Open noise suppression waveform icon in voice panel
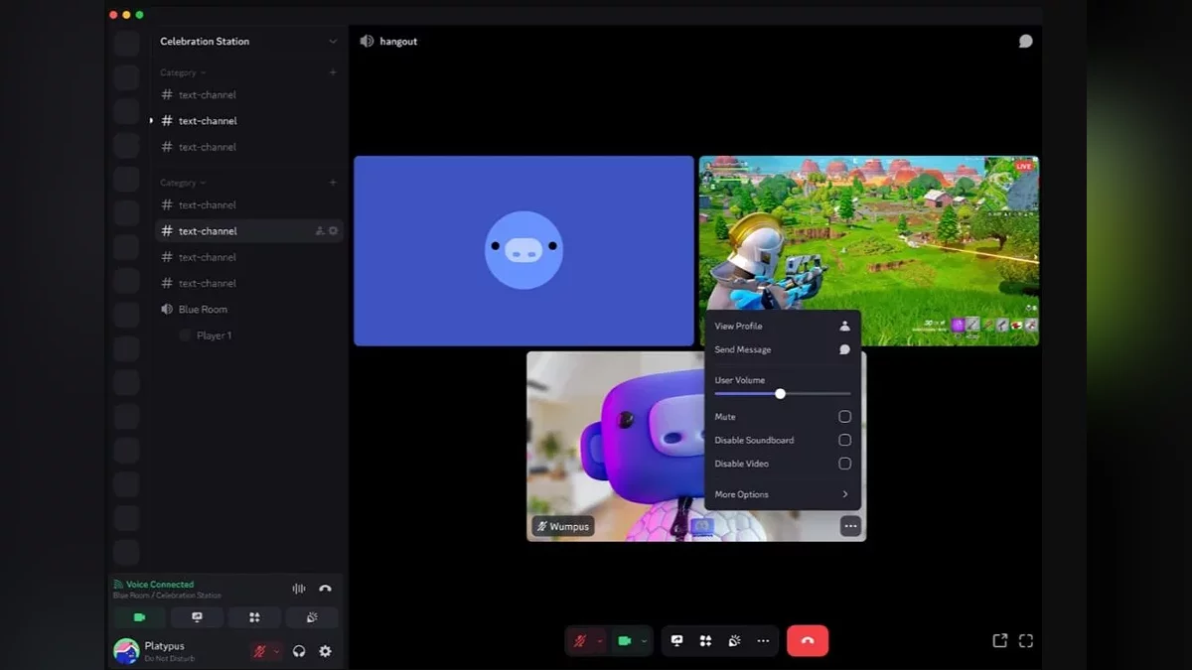1192x670 pixels. pos(299,589)
